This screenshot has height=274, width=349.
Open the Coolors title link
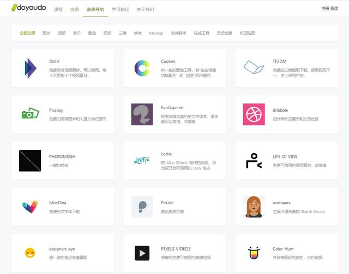(168, 62)
